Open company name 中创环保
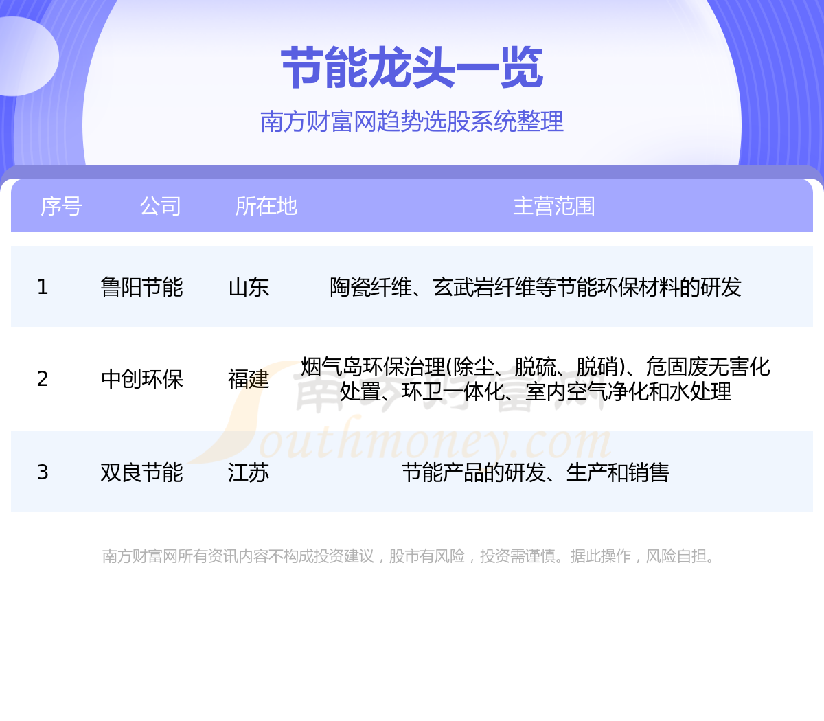824x721 pixels. 141,379
